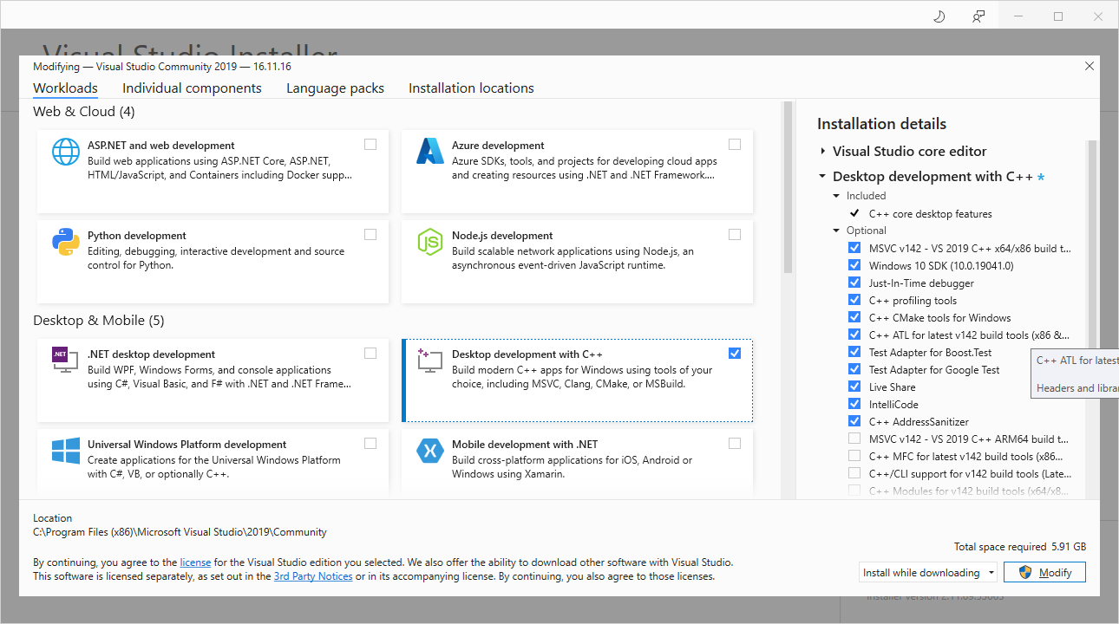Click the Node.js development hexagon icon
This screenshot has width=1119, height=624.
tap(430, 242)
